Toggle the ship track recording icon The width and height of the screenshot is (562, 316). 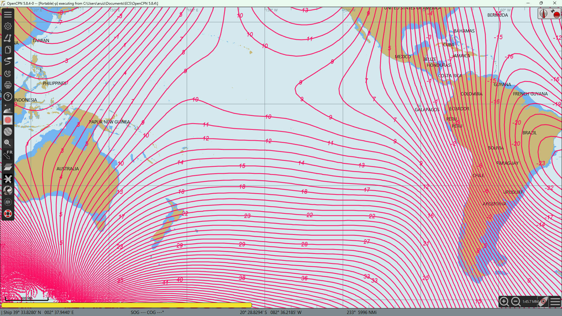(8, 61)
